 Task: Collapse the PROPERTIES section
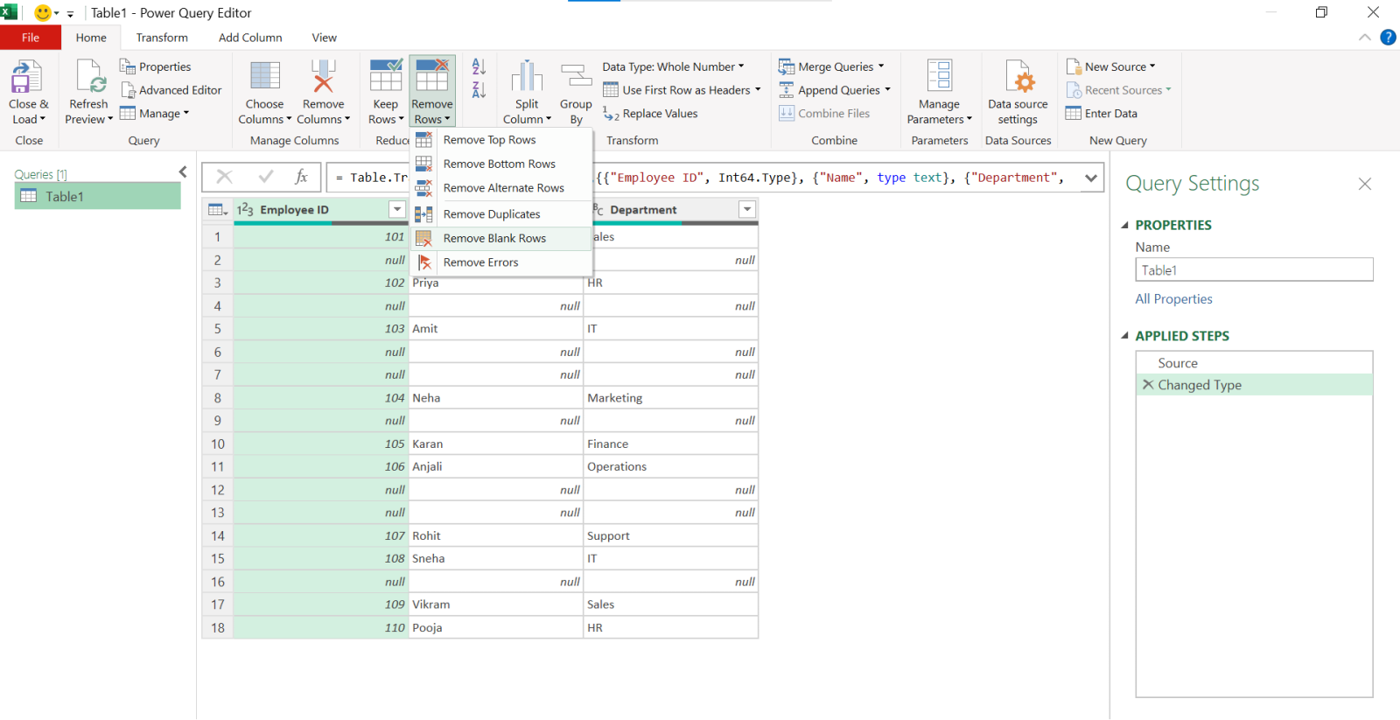click(x=1125, y=225)
